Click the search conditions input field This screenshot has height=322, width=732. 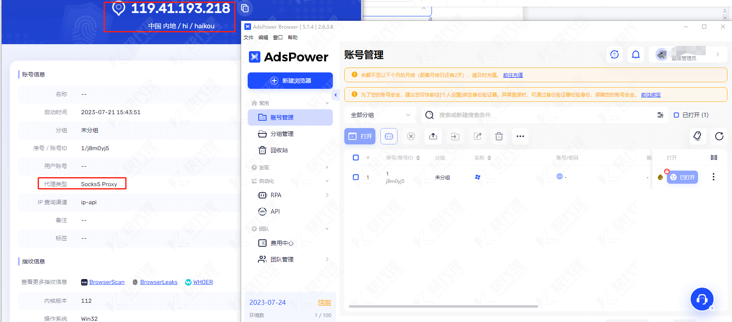click(532, 115)
